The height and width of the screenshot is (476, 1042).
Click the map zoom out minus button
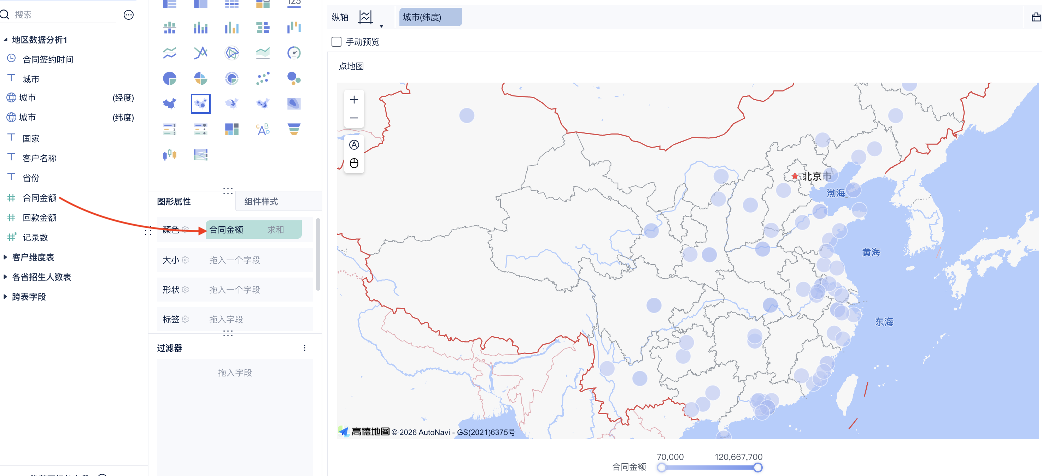click(354, 118)
